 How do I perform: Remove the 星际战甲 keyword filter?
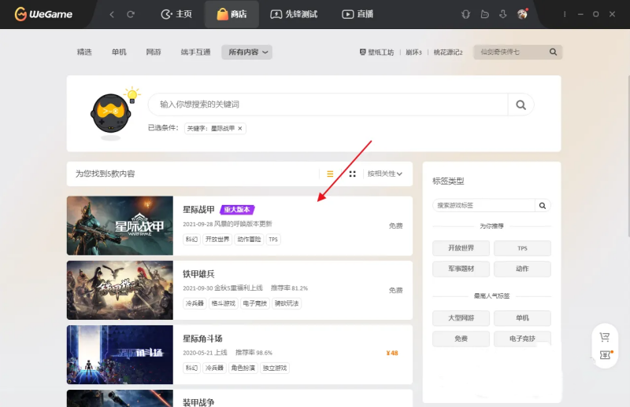(x=240, y=128)
